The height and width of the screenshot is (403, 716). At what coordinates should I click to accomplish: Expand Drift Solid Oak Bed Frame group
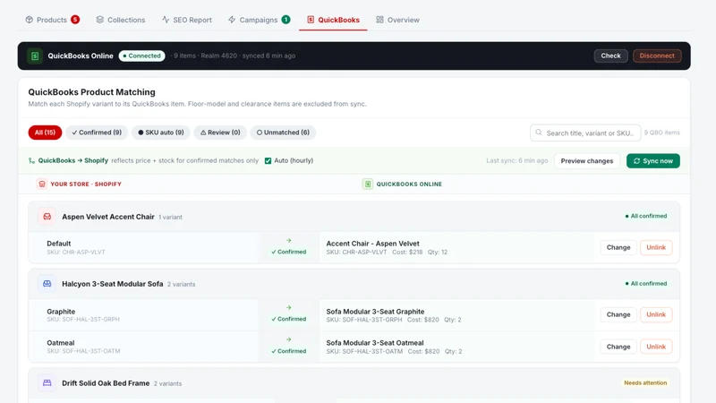354,383
